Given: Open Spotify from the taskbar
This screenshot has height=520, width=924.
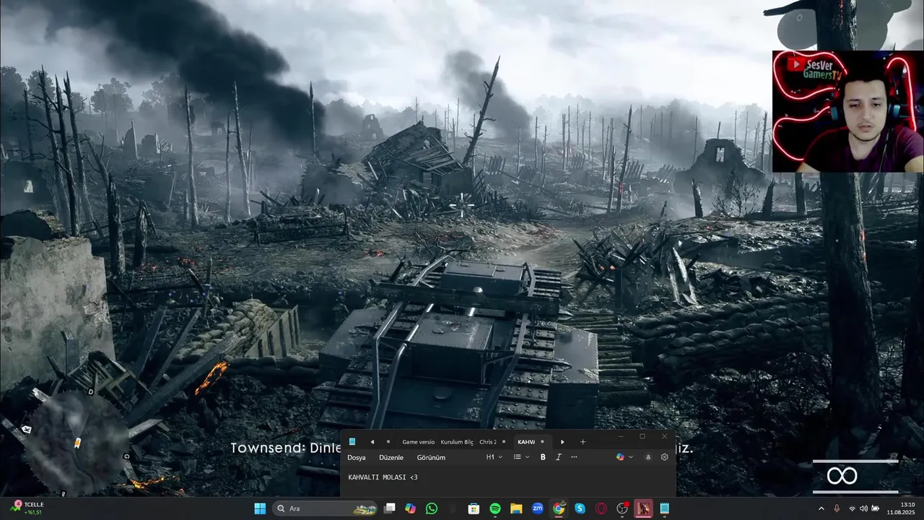Looking at the screenshot, I should click(495, 508).
